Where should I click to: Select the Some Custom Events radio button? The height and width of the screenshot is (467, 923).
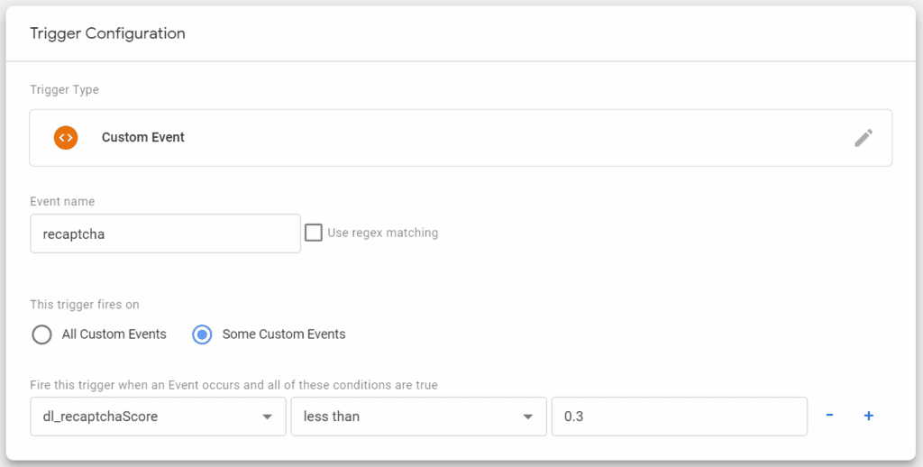[202, 334]
